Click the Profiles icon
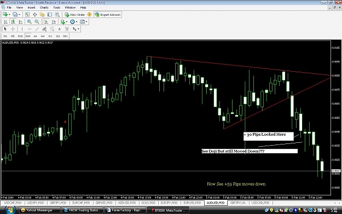The image size is (342, 214). pos(15,14)
